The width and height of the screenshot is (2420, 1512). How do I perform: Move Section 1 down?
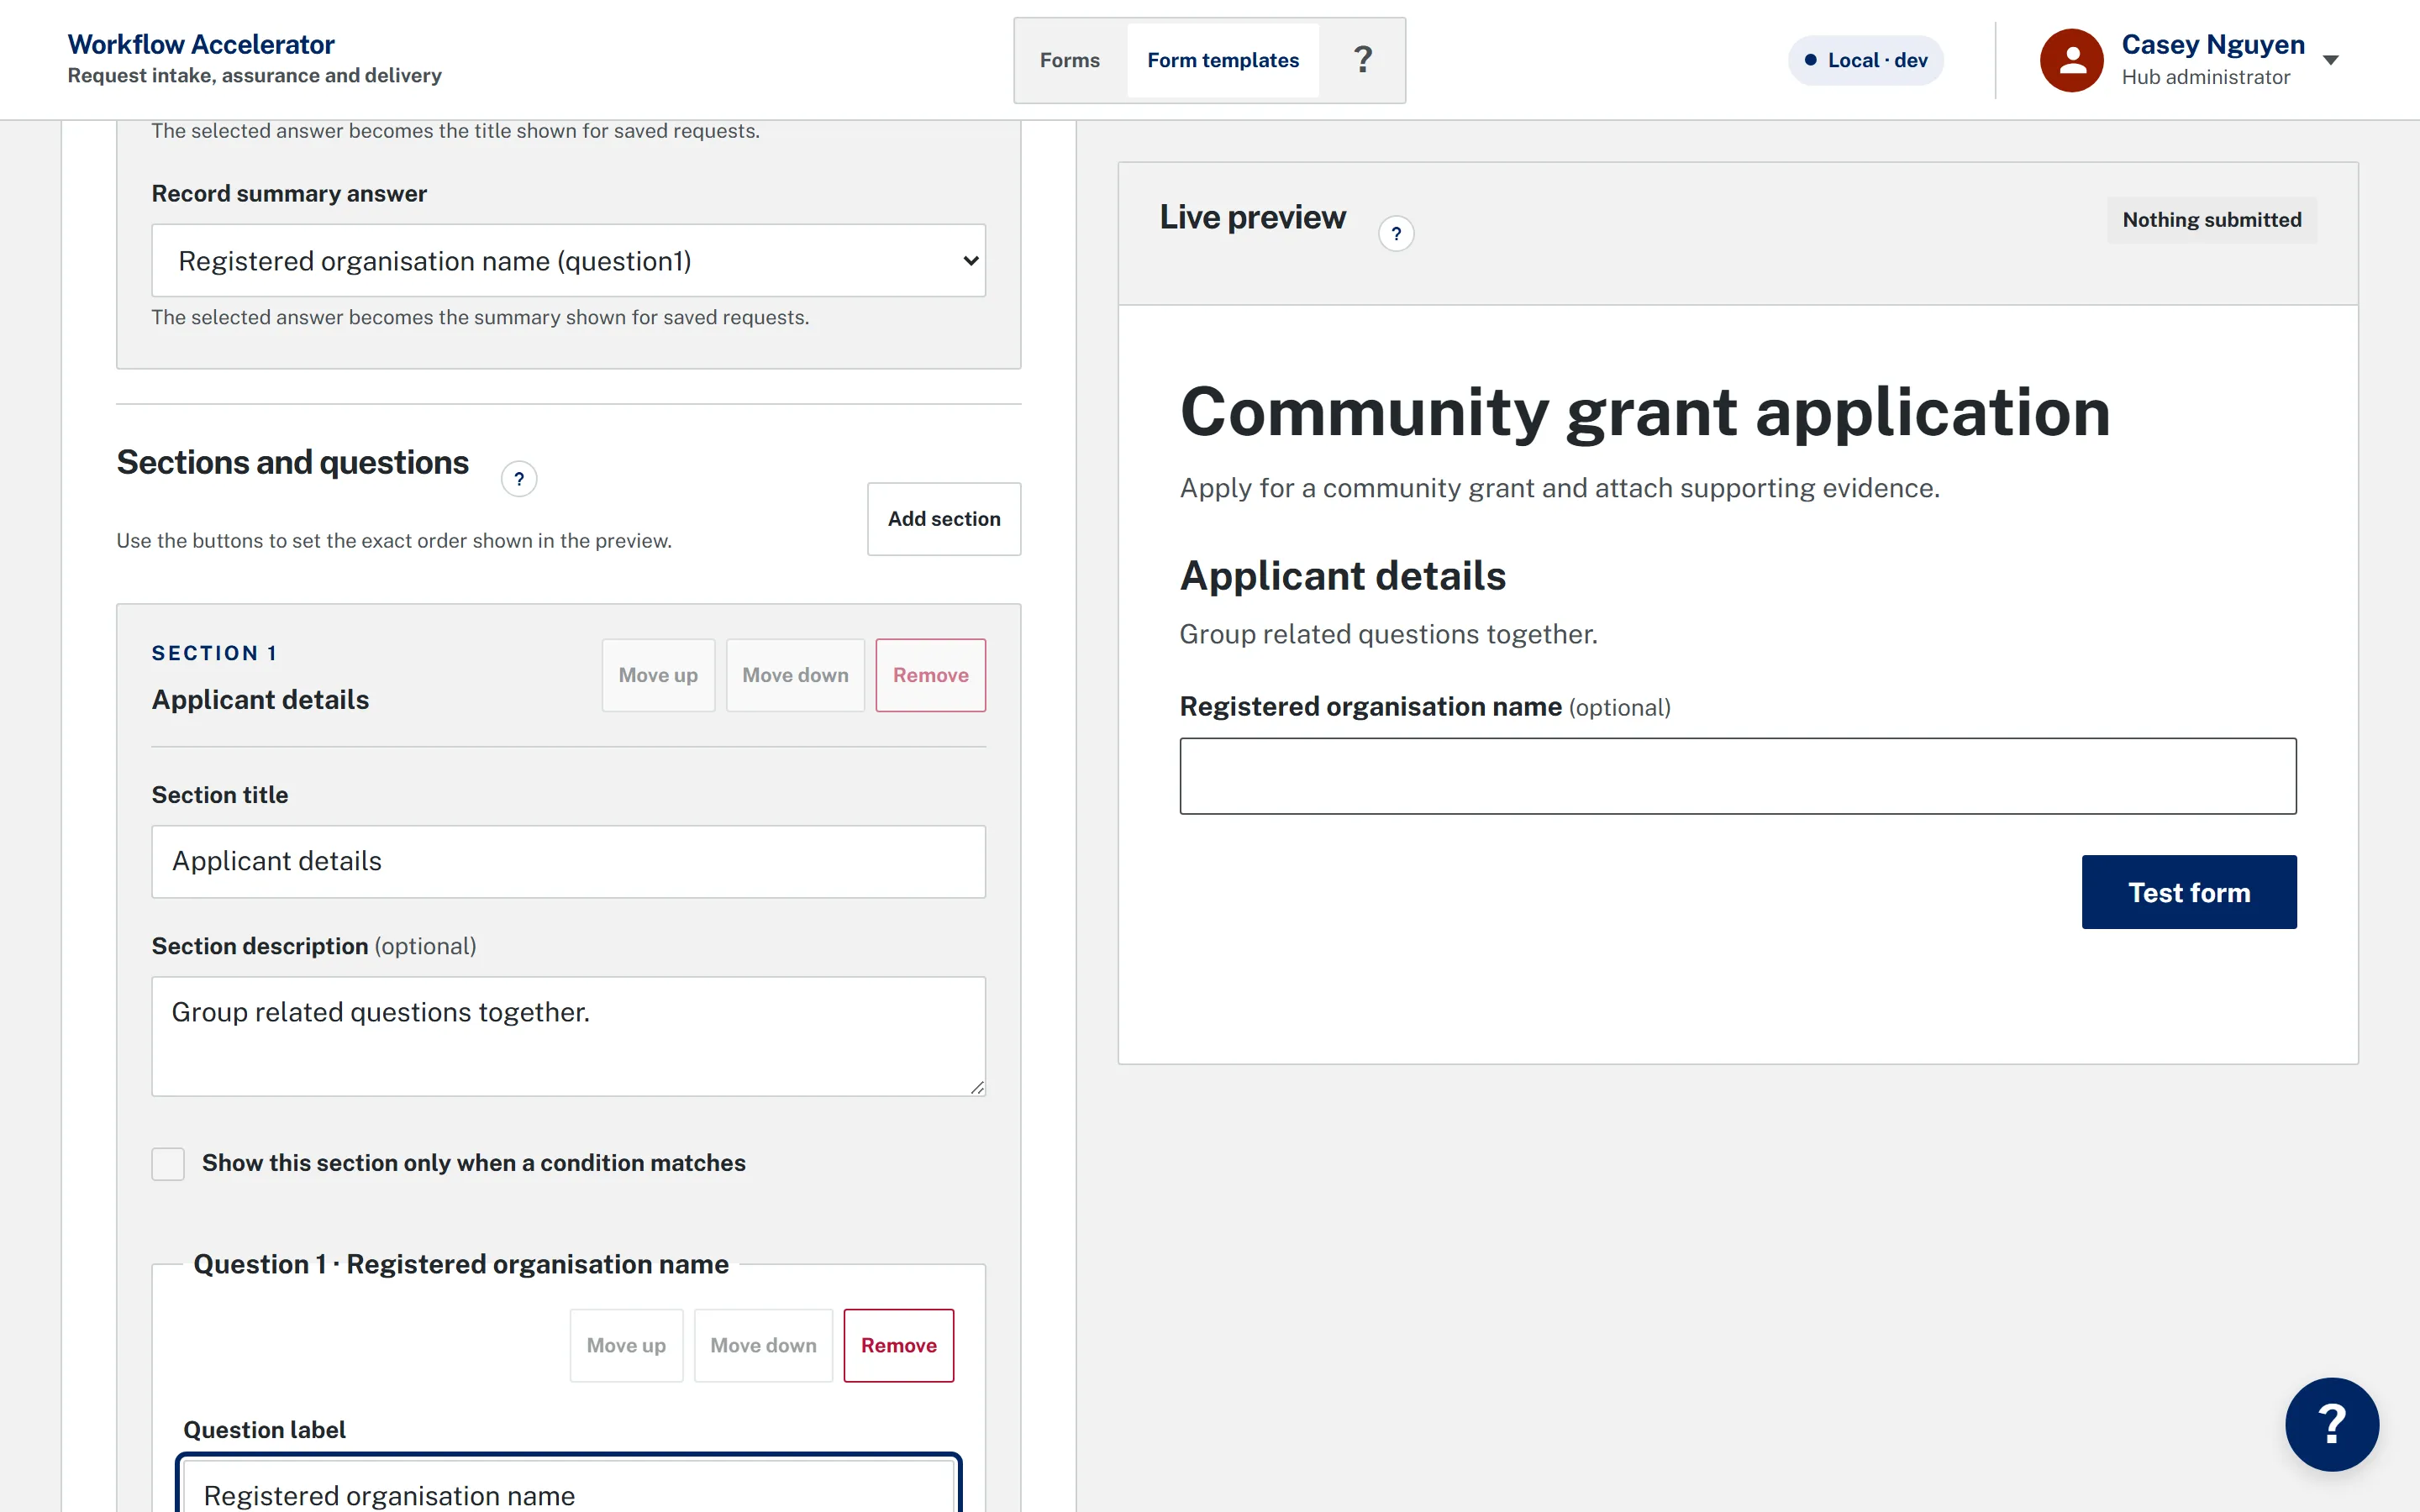795,675
